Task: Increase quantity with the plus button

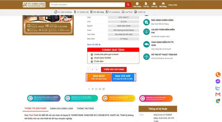Action: (x=97, y=70)
